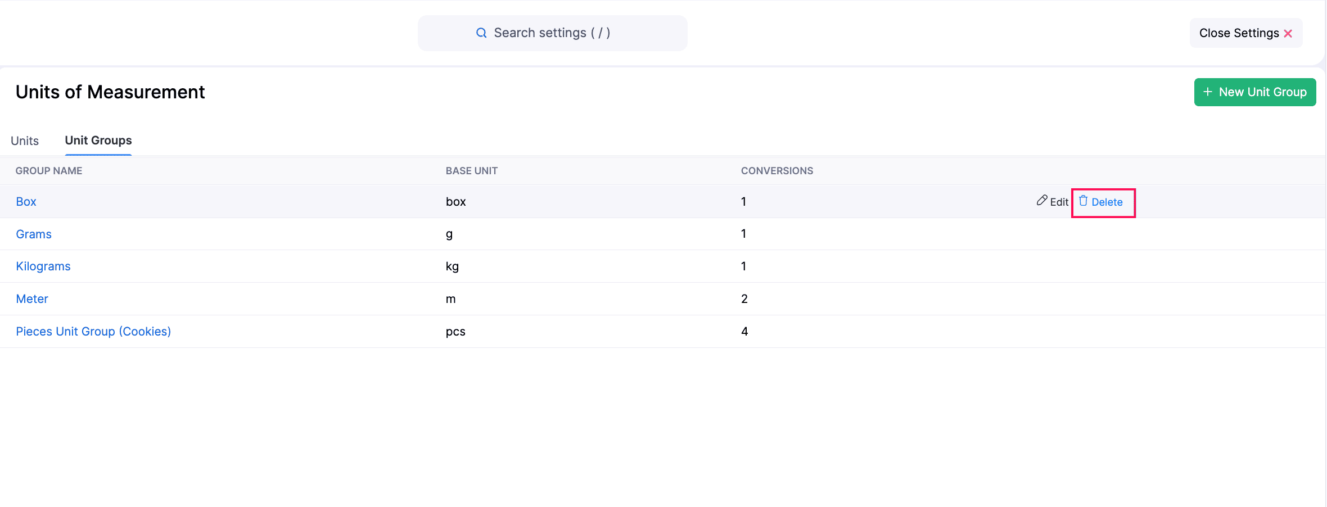This screenshot has width=1327, height=507.
Task: Open the Kilograms unit group link
Action: click(x=43, y=266)
